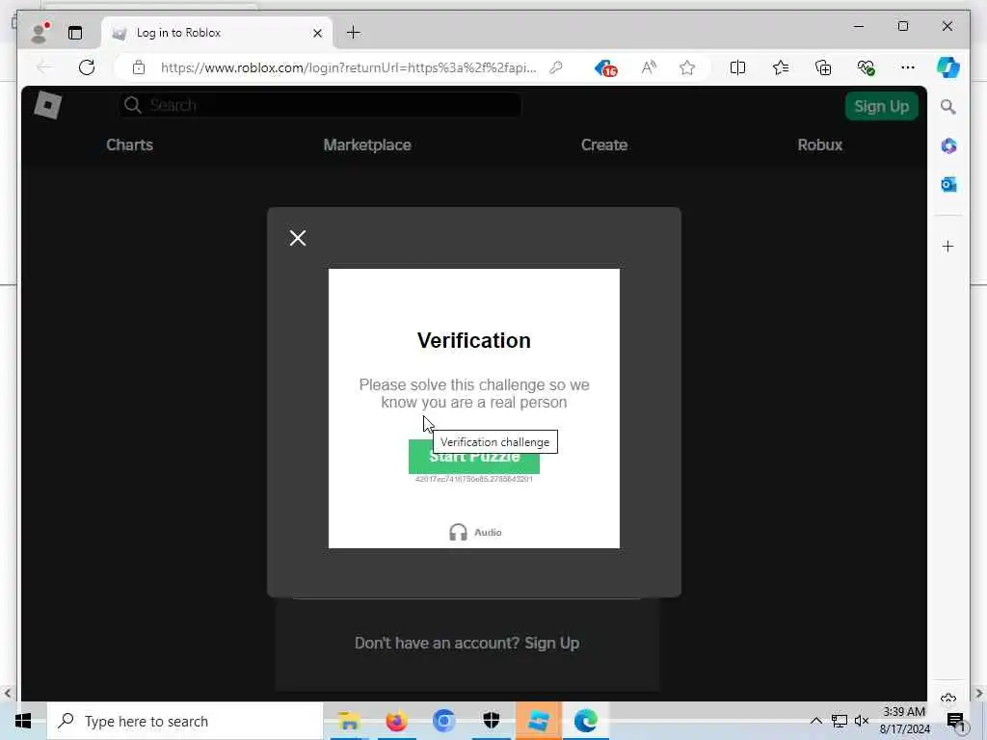View site information lock icon
Image resolution: width=987 pixels, height=740 pixels.
tap(139, 67)
